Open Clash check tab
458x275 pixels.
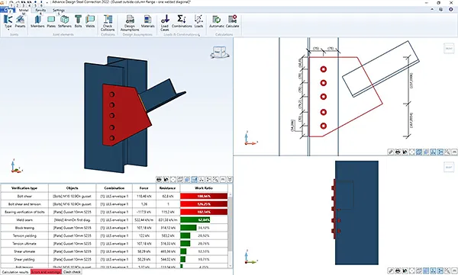pyautogui.click(x=72, y=272)
